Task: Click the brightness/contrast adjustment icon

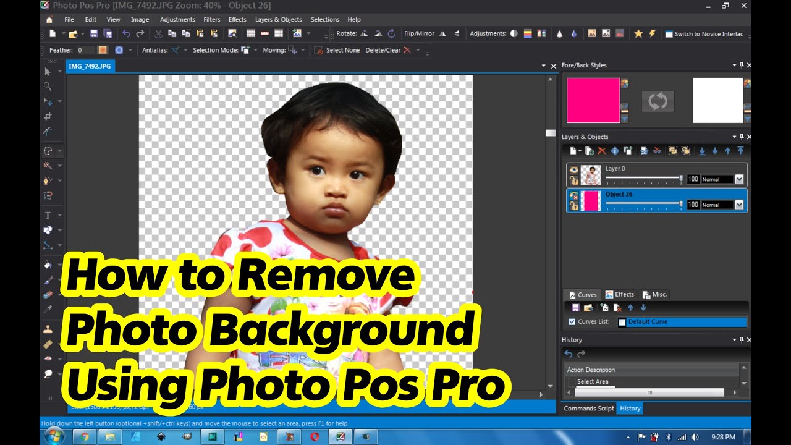Action: point(514,34)
